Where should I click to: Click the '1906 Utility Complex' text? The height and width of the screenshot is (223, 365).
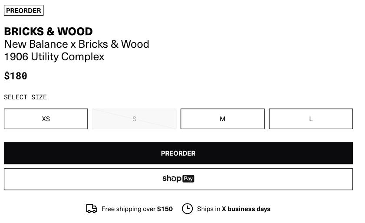click(54, 57)
